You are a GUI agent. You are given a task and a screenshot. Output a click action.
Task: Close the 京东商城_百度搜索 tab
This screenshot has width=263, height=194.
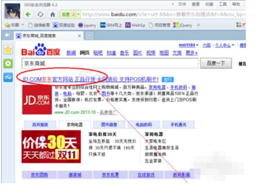point(79,36)
